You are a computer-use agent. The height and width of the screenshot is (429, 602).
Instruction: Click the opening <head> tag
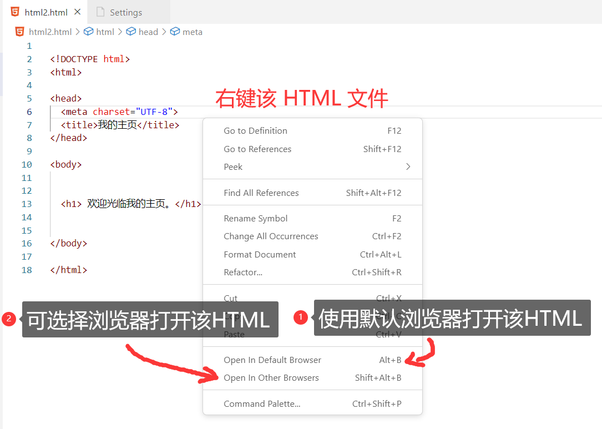[65, 99]
